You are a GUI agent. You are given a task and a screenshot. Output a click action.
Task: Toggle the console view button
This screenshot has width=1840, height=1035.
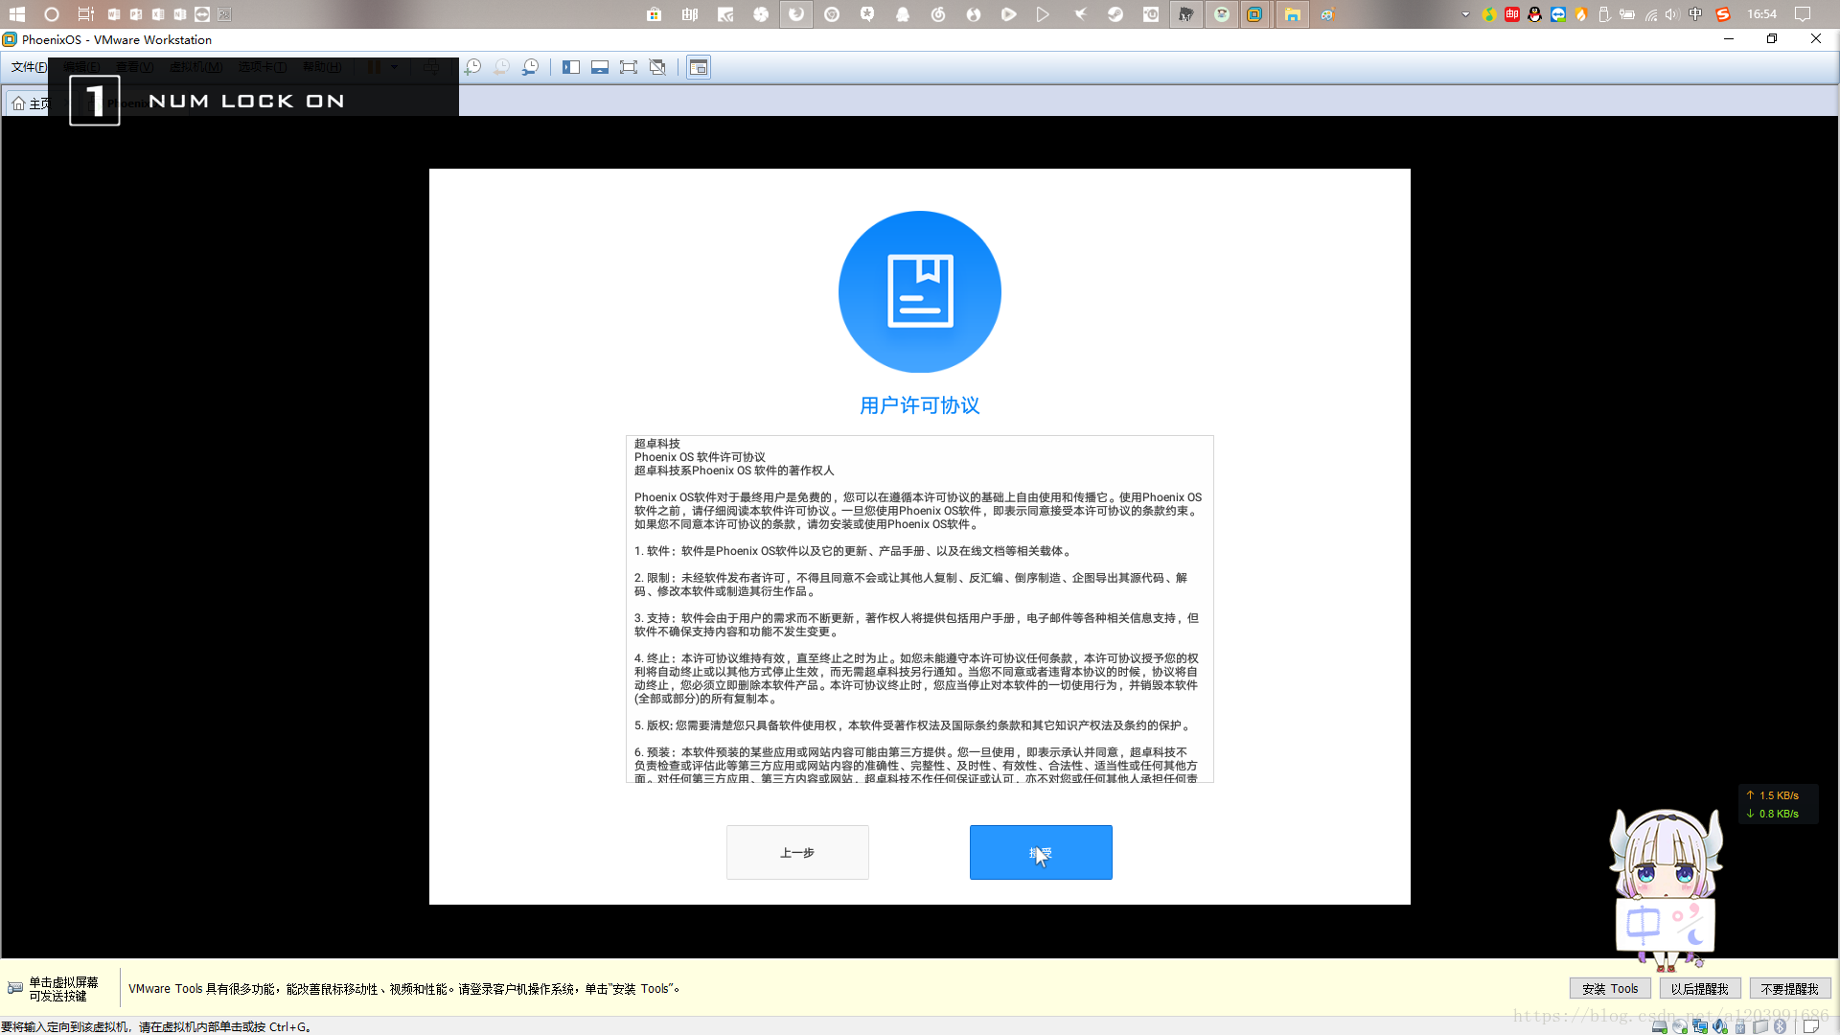tap(699, 67)
